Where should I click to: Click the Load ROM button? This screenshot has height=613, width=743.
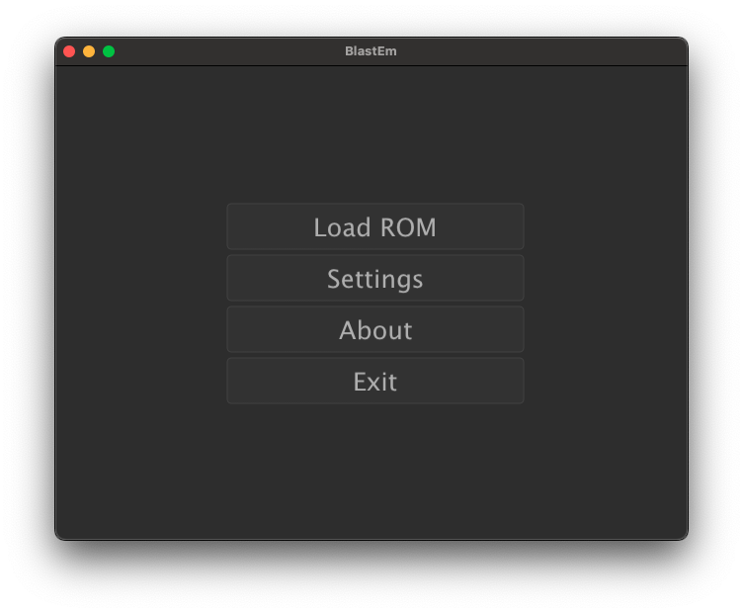(x=374, y=226)
